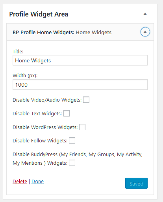Viewport: 163px width, 202px height.
Task: Click the BP Profile Home Widgets title bar text
Action: (62, 33)
